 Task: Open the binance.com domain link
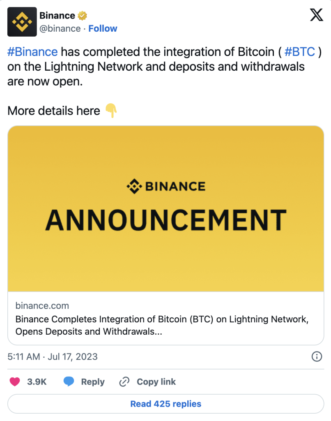pyautogui.click(x=42, y=305)
